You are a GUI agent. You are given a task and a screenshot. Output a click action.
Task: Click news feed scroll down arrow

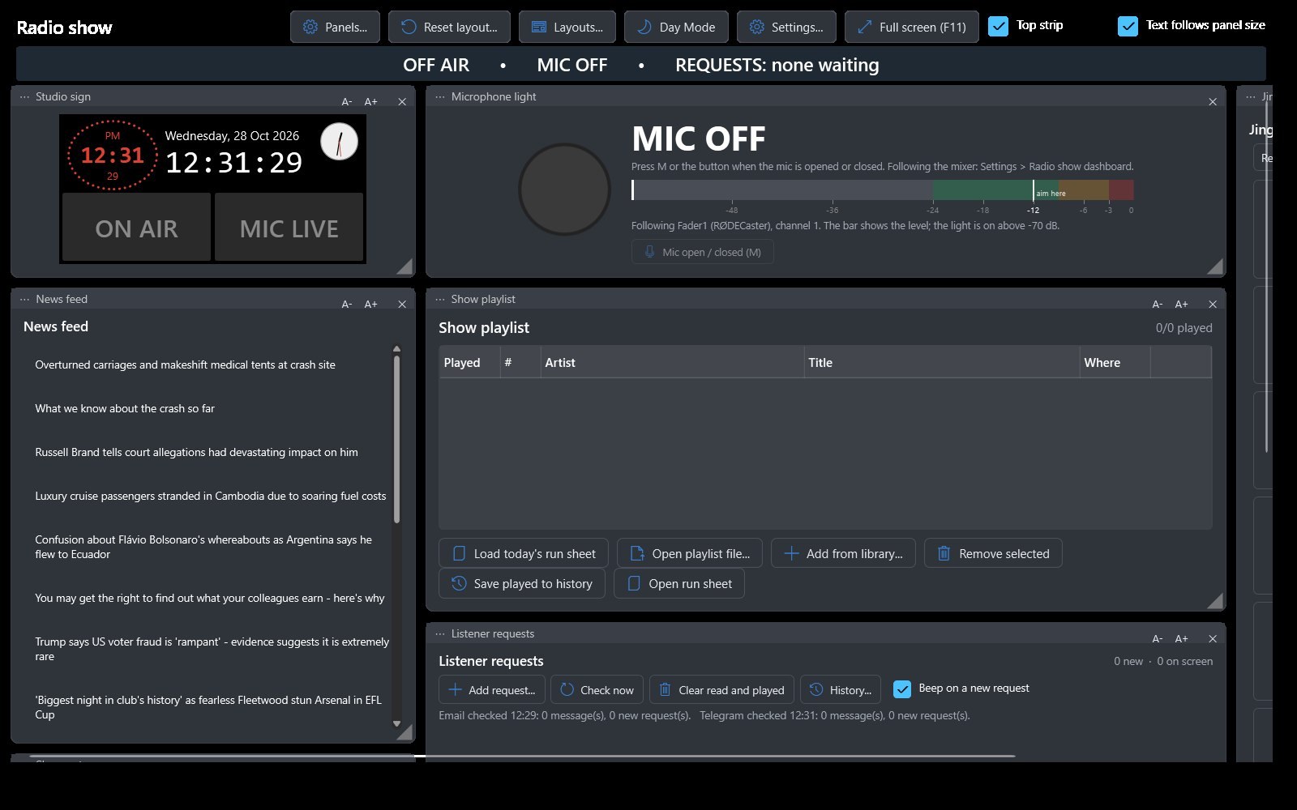(x=396, y=723)
